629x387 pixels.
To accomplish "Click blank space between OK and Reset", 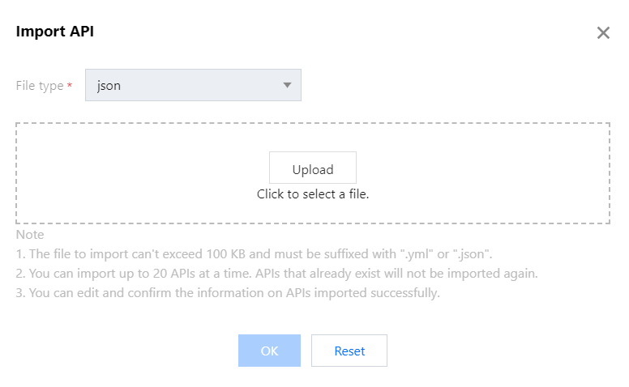I will point(306,351).
